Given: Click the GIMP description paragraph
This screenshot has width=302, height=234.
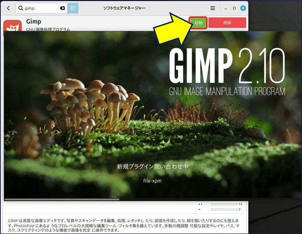Looking at the screenshot, I should pyautogui.click(x=123, y=225).
